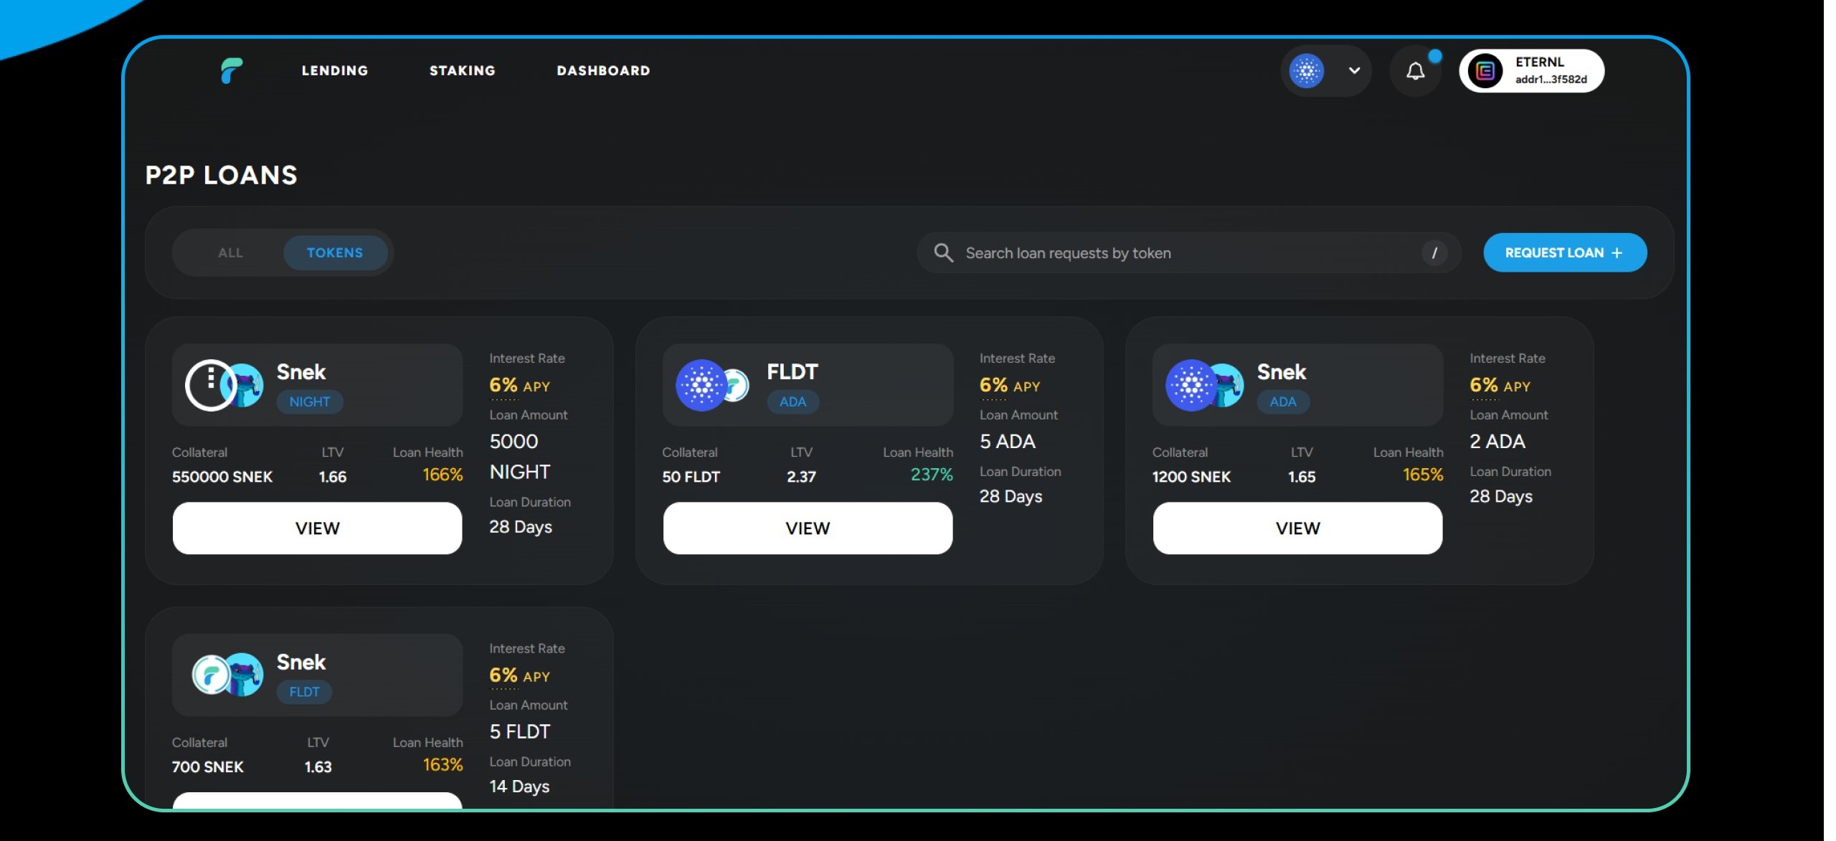
Task: Click the Eternl wallet icon
Action: click(1485, 71)
